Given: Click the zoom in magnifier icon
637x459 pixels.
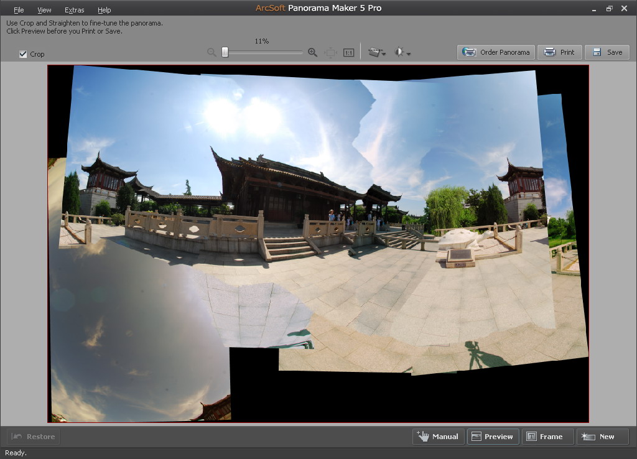Looking at the screenshot, I should [312, 53].
